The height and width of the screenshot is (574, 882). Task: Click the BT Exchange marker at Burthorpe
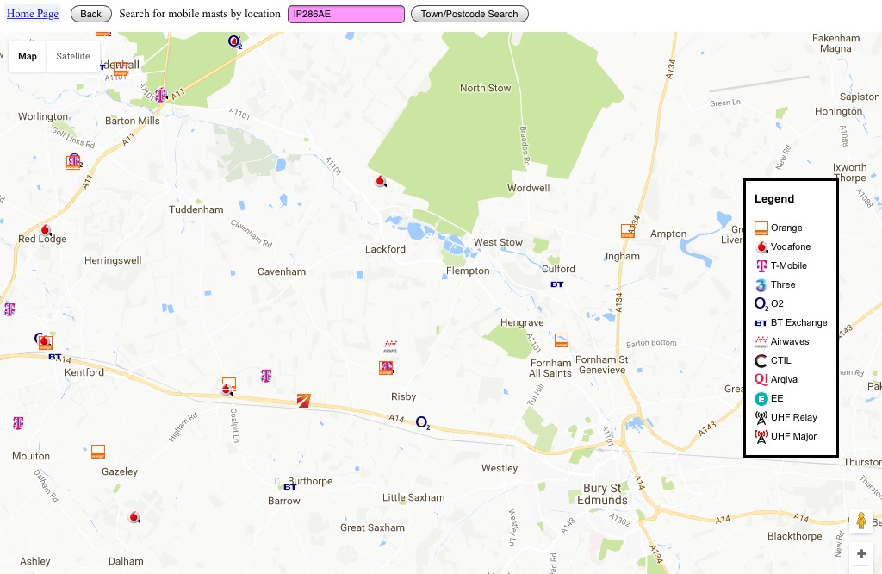pyautogui.click(x=289, y=487)
